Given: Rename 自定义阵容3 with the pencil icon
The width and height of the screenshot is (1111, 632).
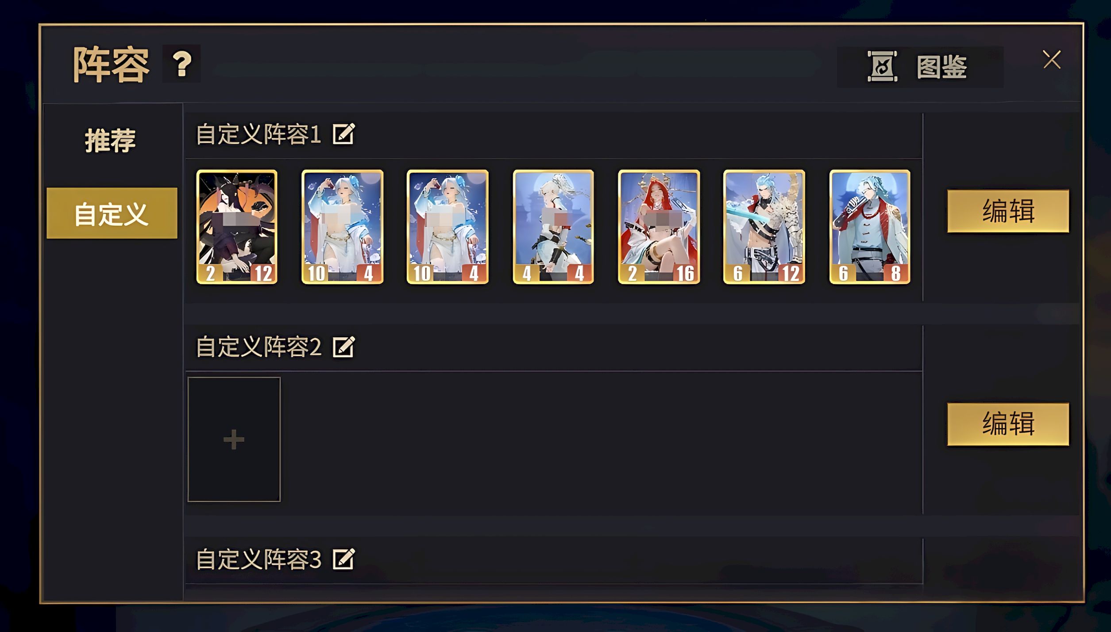Looking at the screenshot, I should point(344,559).
